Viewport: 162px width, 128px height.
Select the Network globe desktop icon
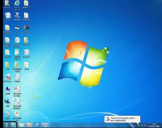tap(7, 103)
